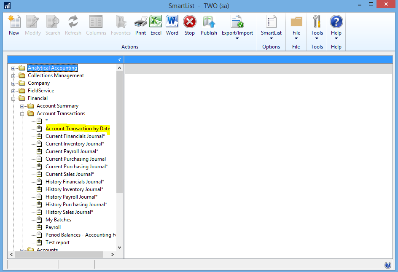Click the Favorites star icon
The image size is (398, 272).
[x=121, y=22]
